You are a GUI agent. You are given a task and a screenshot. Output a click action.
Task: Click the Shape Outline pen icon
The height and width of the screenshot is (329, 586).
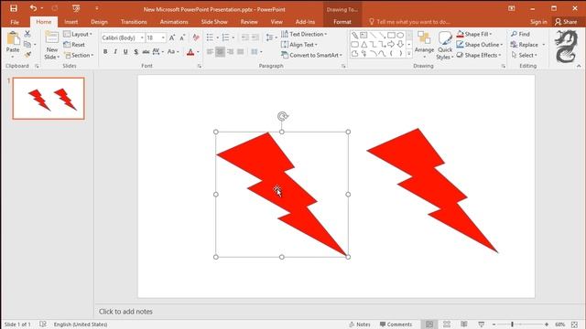coord(460,45)
